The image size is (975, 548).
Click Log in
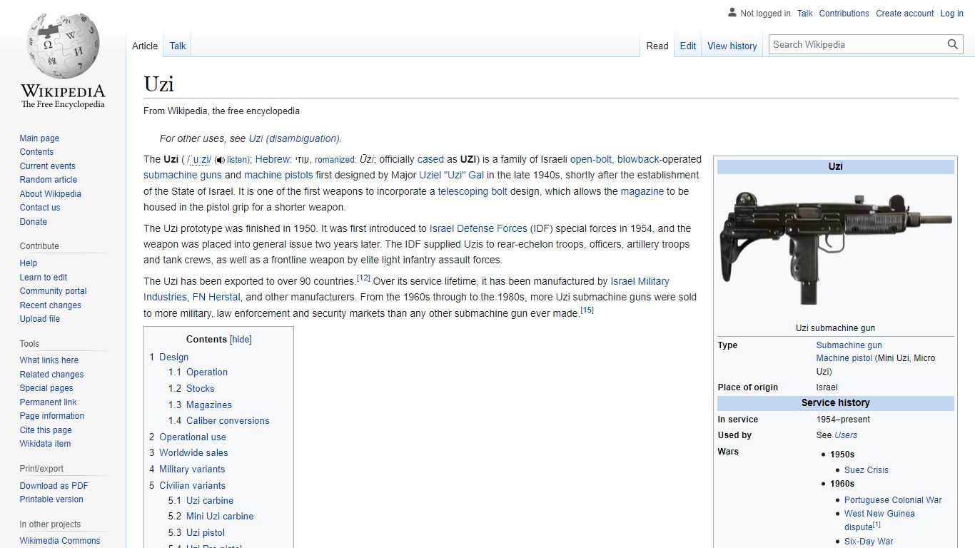(x=952, y=14)
